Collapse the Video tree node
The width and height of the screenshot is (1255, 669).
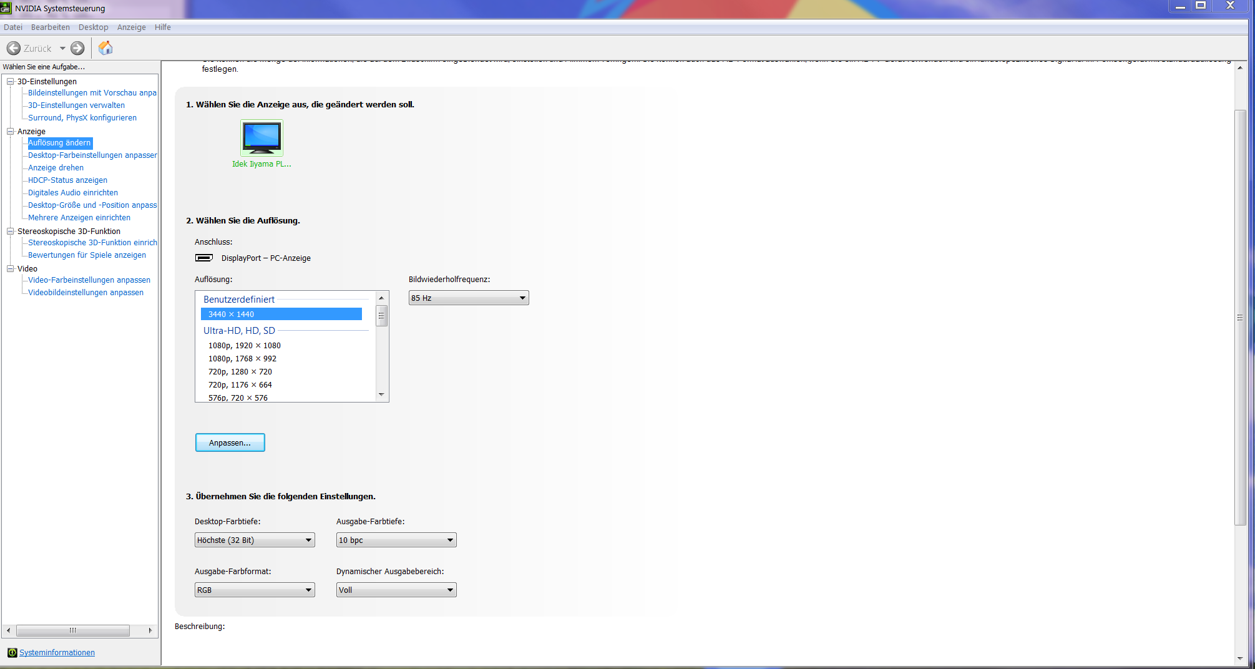10,268
